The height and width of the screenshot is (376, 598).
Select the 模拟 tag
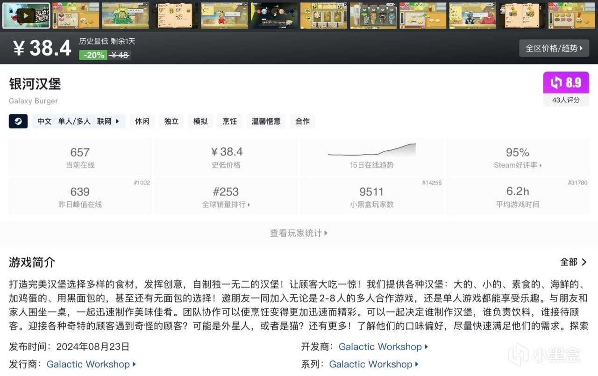200,121
